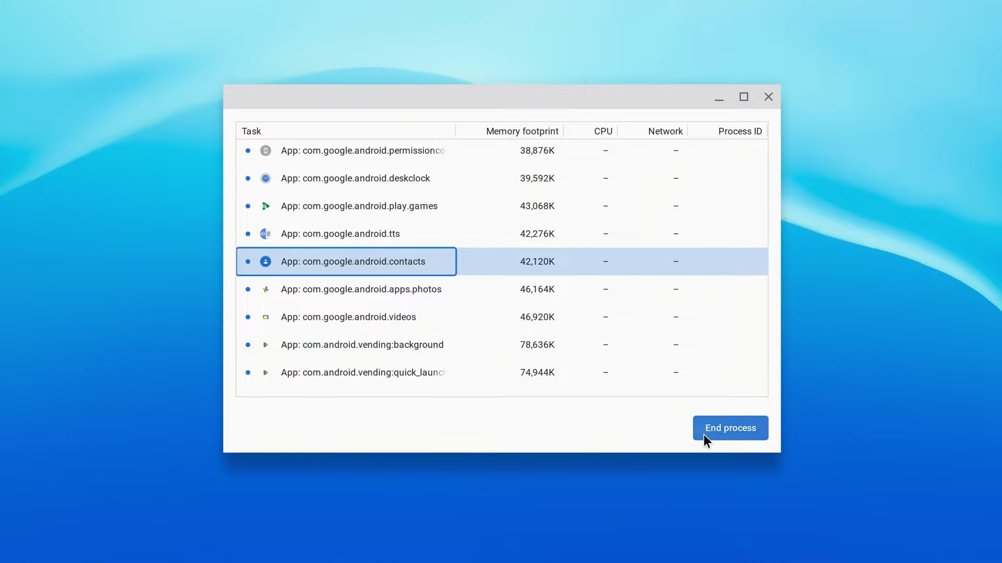Minimize the Task Manager window
1002x563 pixels.
[719, 97]
